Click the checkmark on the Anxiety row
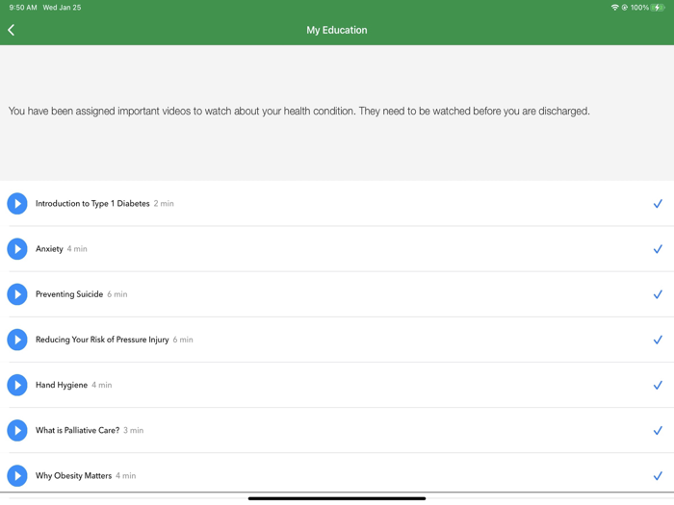 658,249
